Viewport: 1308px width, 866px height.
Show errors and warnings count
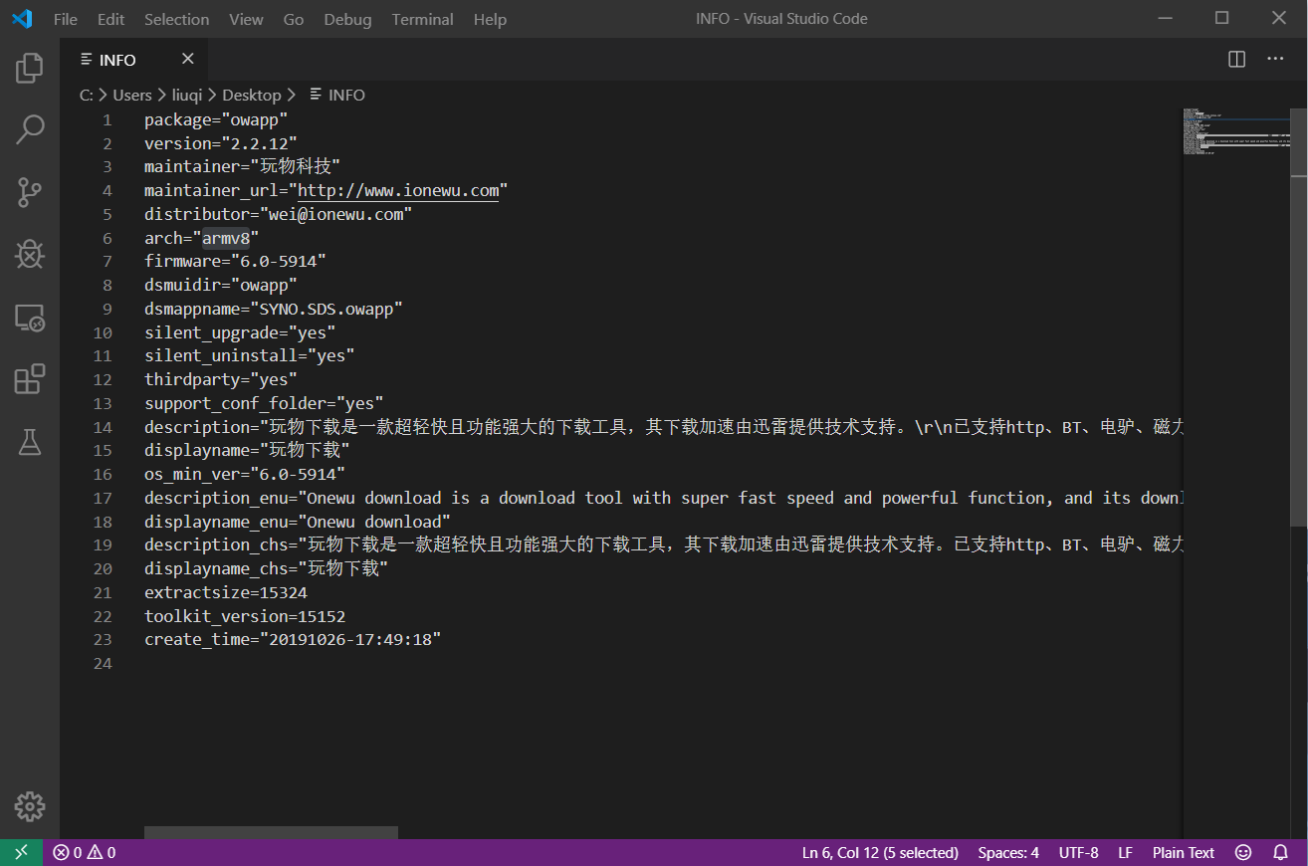point(85,853)
